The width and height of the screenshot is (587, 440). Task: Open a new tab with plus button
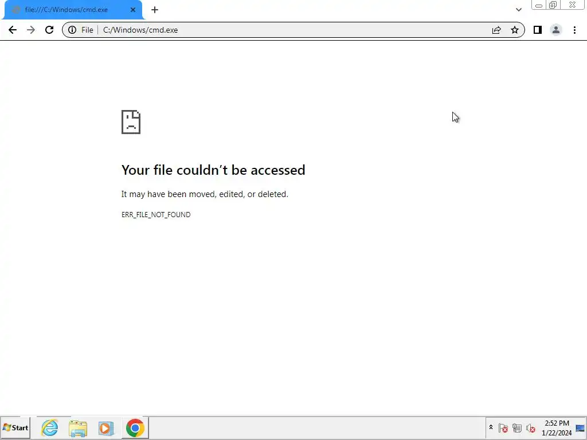(155, 10)
